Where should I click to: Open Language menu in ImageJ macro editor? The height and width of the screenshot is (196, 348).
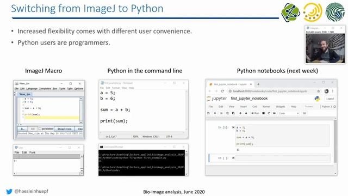click(x=32, y=89)
